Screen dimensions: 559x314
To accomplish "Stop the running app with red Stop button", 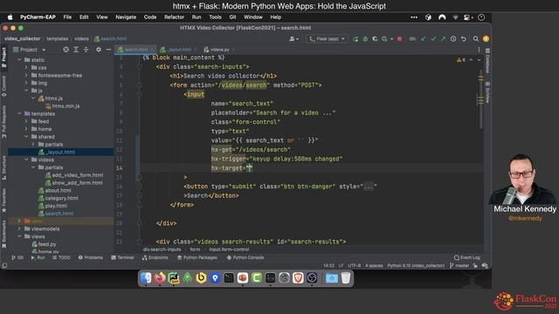I will click(400, 38).
